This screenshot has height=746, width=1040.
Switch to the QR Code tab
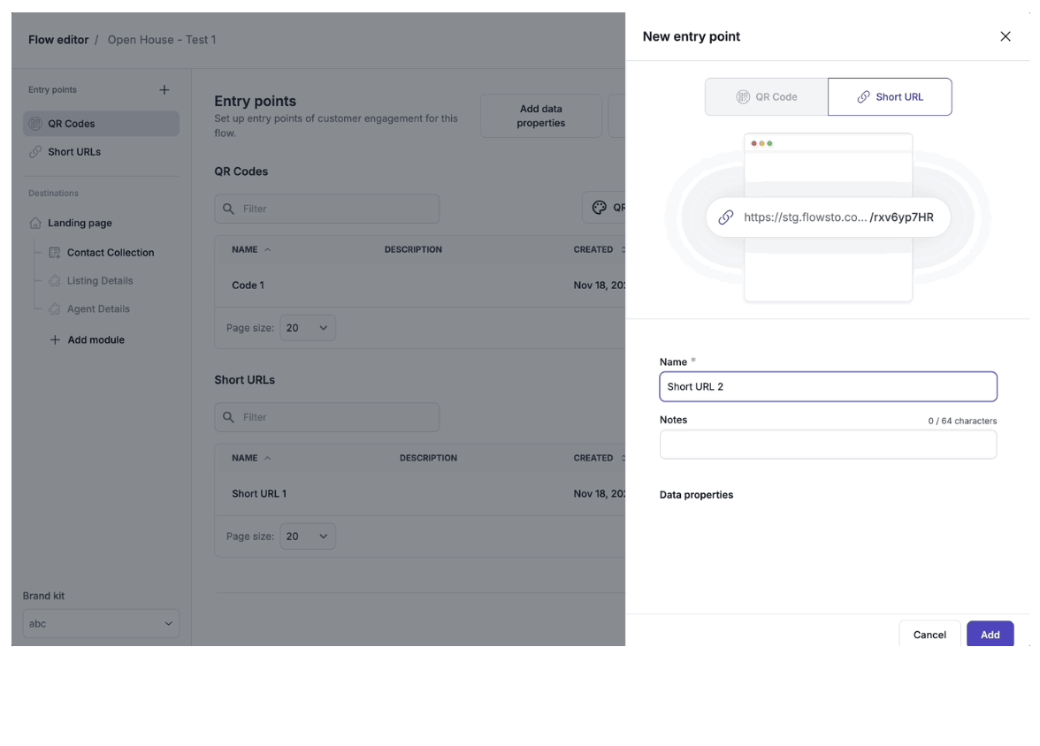[x=766, y=97]
